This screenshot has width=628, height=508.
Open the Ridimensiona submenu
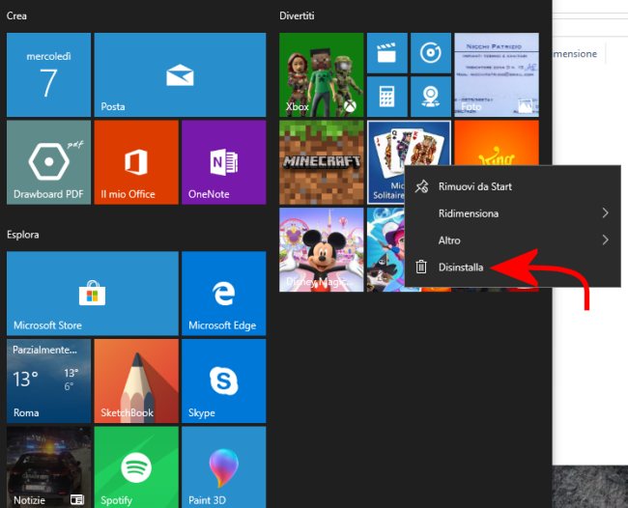(513, 213)
